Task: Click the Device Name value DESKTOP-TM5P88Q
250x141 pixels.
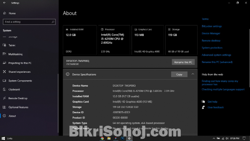Action: click(x=124, y=86)
